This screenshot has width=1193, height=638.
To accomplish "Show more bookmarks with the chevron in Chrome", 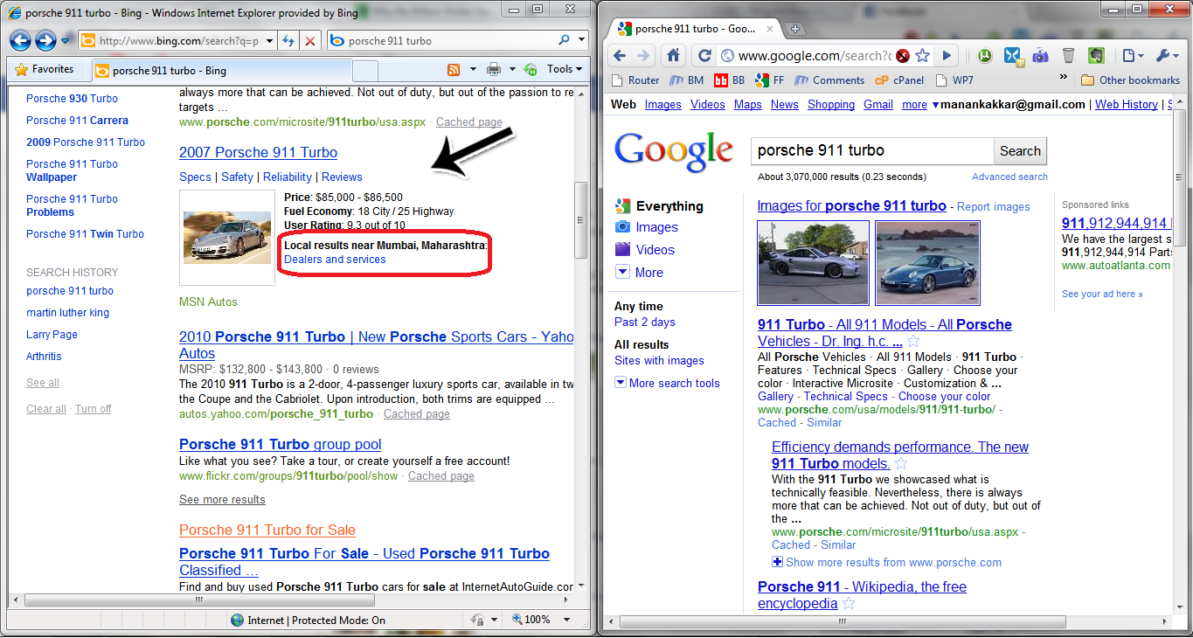I will click(1064, 77).
